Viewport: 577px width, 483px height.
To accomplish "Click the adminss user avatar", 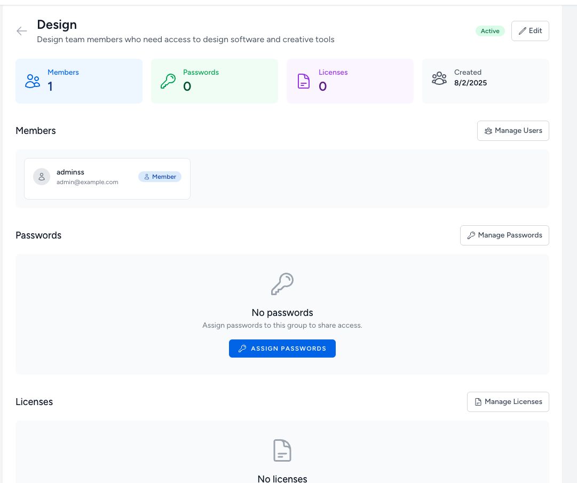I will coord(42,177).
